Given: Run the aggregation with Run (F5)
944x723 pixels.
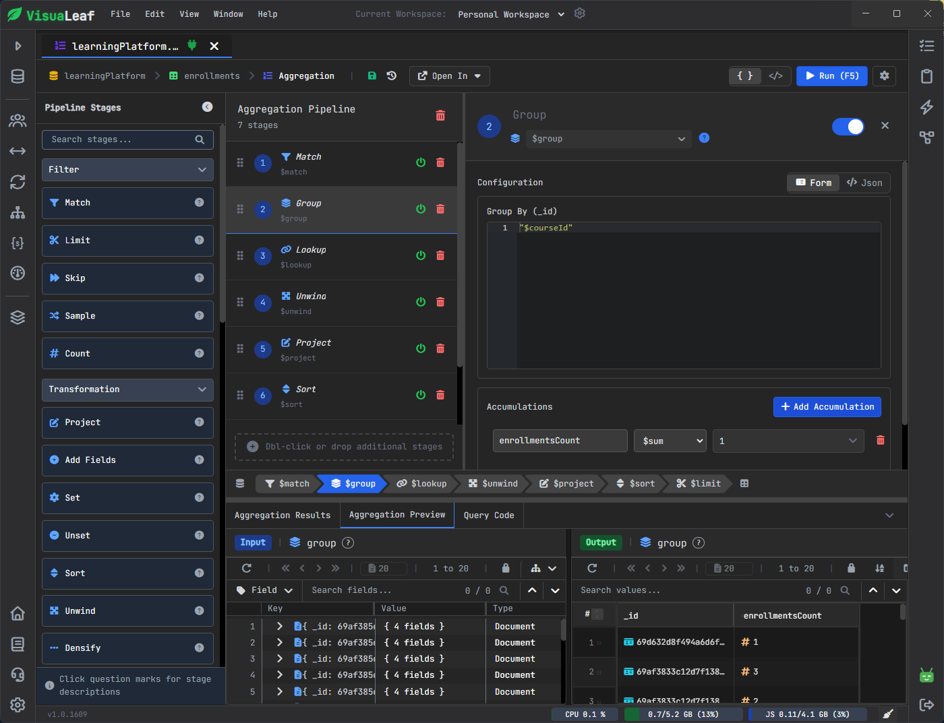Looking at the screenshot, I should (x=833, y=75).
